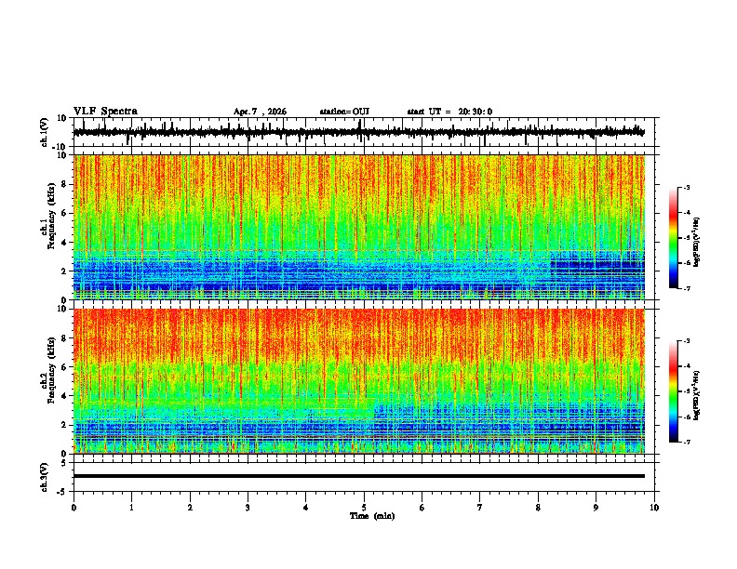Click time axis tick label "7"

point(480,508)
